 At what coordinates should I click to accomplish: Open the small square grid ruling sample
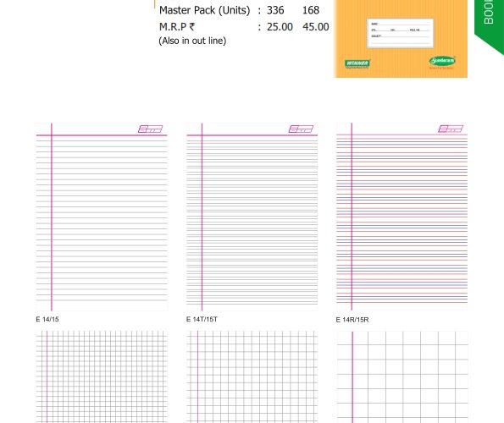(x=102, y=377)
